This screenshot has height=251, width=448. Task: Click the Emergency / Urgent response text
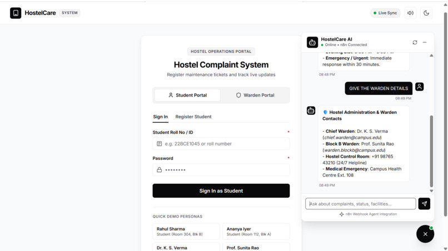pos(357,61)
